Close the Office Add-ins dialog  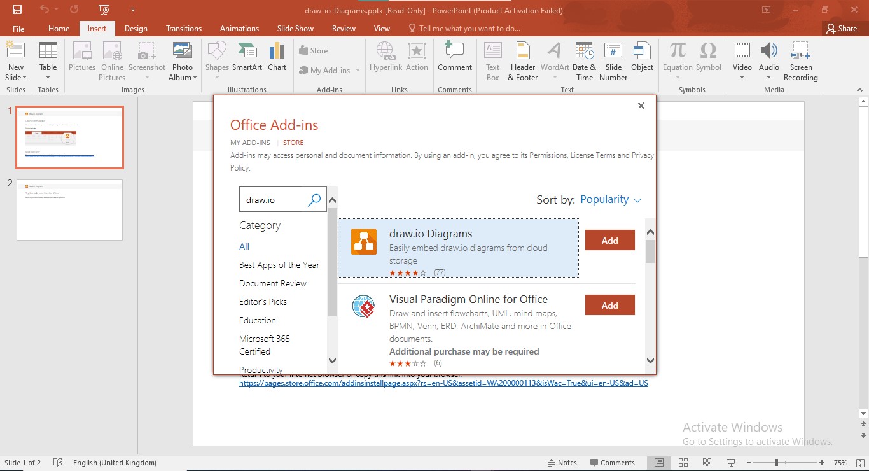[641, 106]
